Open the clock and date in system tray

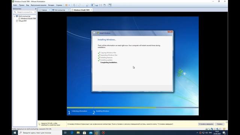point(217,133)
